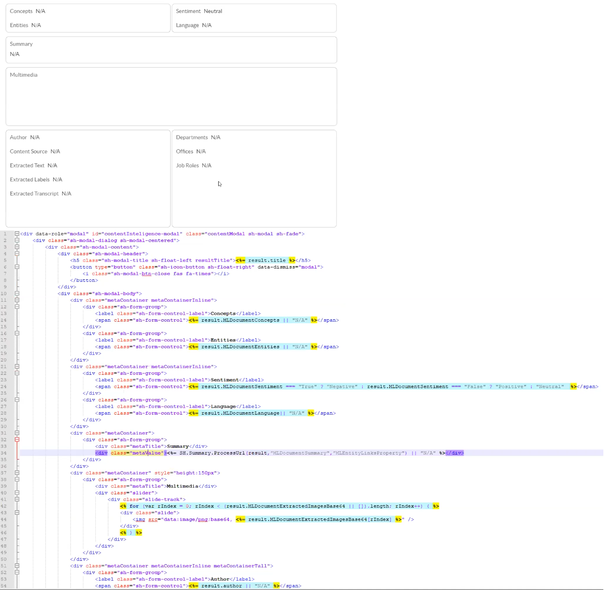605x590 pixels.
Task: Click the Extracted Transcript label
Action: (x=34, y=194)
